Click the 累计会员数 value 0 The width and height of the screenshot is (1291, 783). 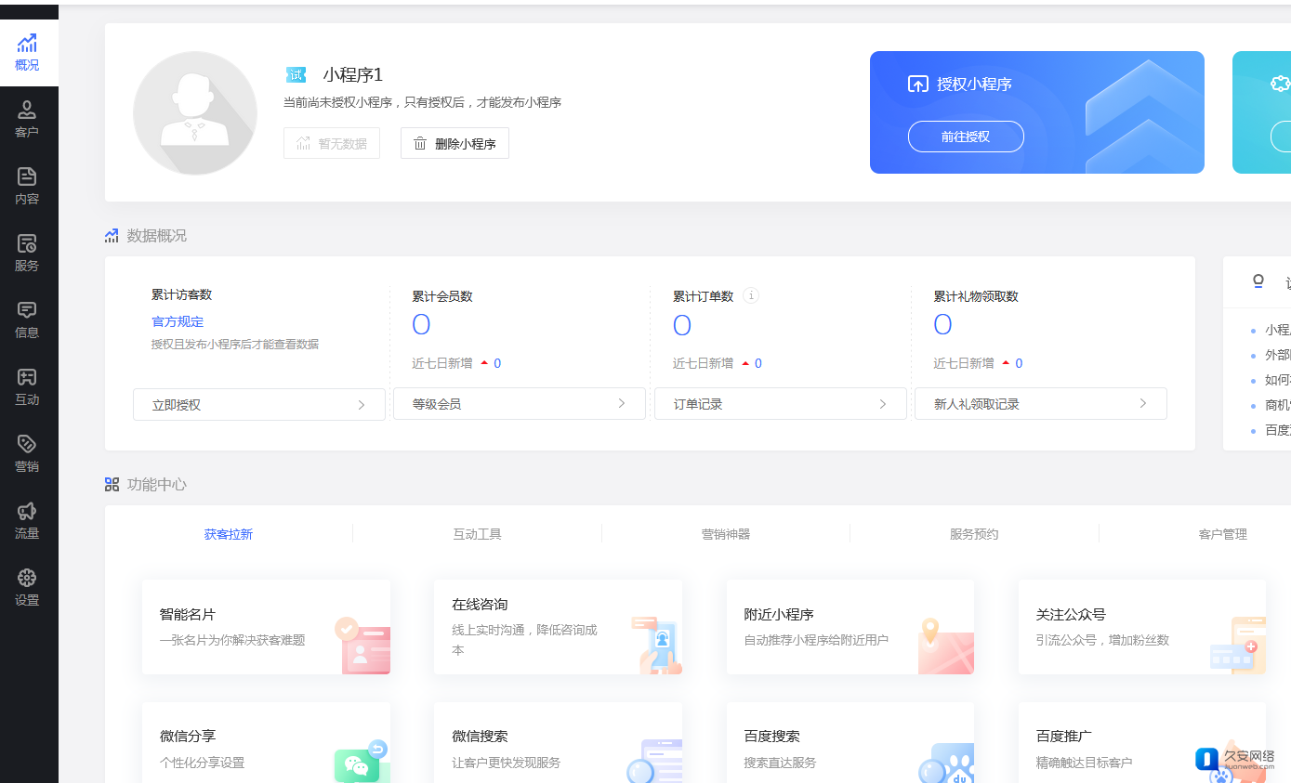click(421, 325)
